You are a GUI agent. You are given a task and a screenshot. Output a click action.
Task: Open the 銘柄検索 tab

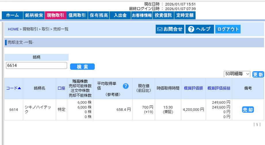click(x=34, y=15)
